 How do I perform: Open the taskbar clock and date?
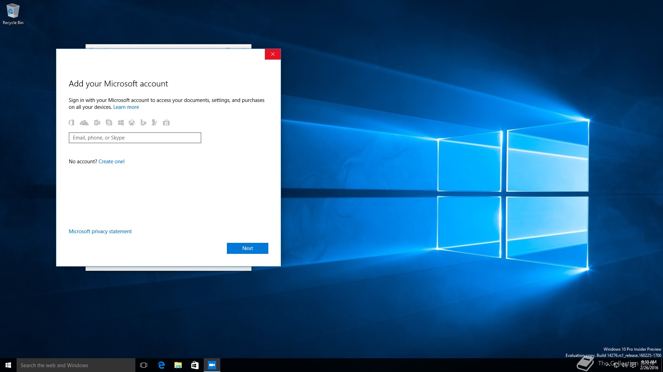(649, 365)
